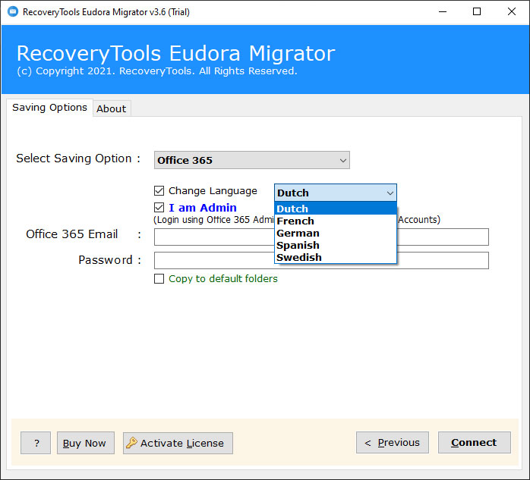Choose French in the language list

336,221
